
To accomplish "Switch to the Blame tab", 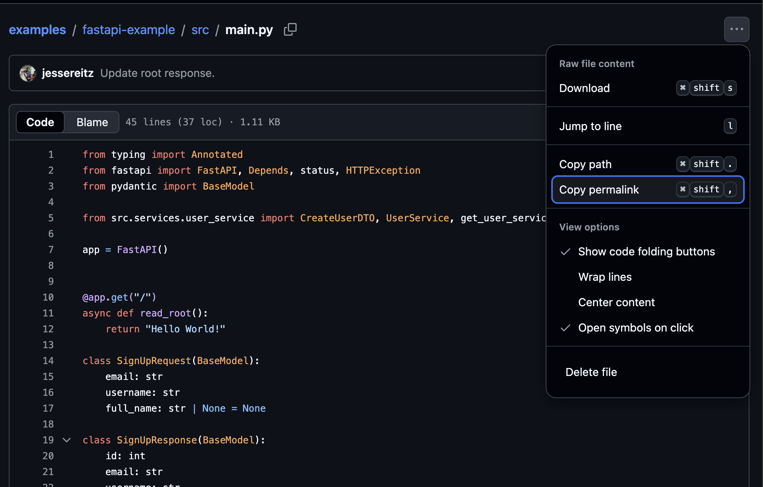I will 92,122.
